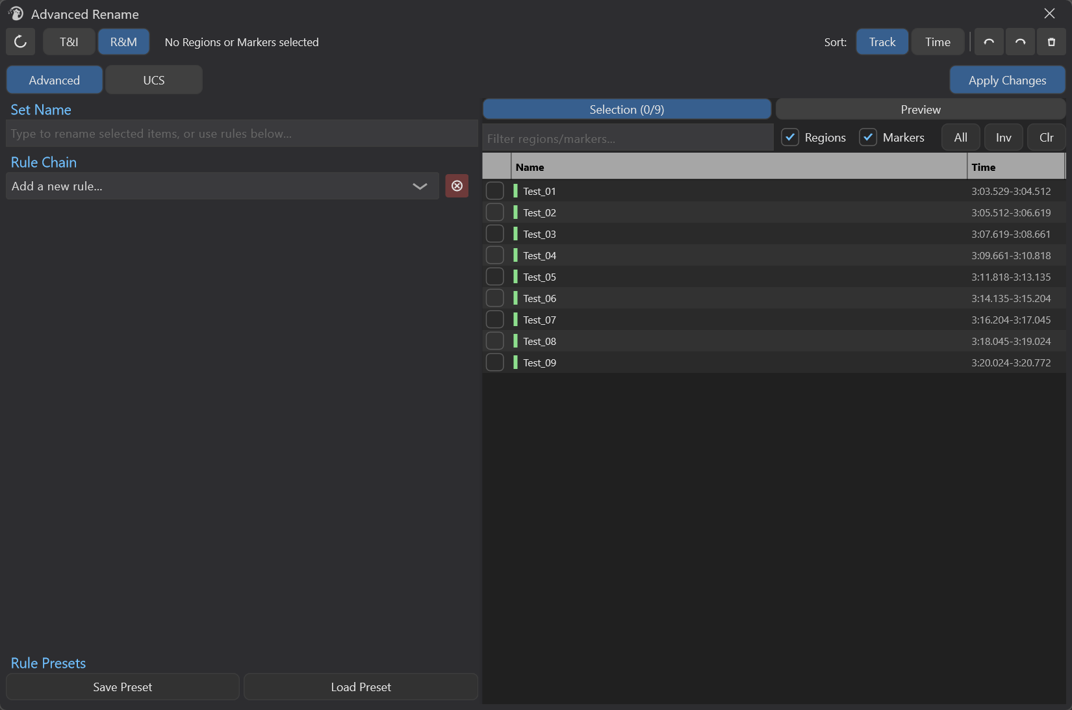The image size is (1072, 710).
Task: Click the undo arrow icon
Action: click(989, 42)
